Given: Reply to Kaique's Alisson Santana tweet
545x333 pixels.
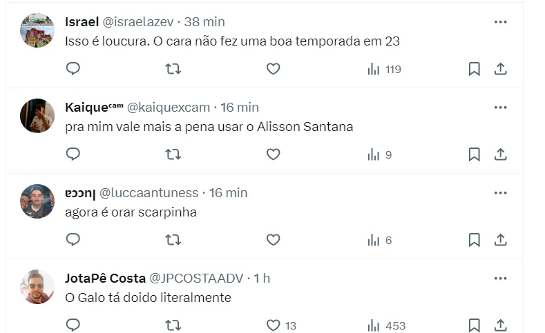Looking at the screenshot, I should click(x=73, y=154).
